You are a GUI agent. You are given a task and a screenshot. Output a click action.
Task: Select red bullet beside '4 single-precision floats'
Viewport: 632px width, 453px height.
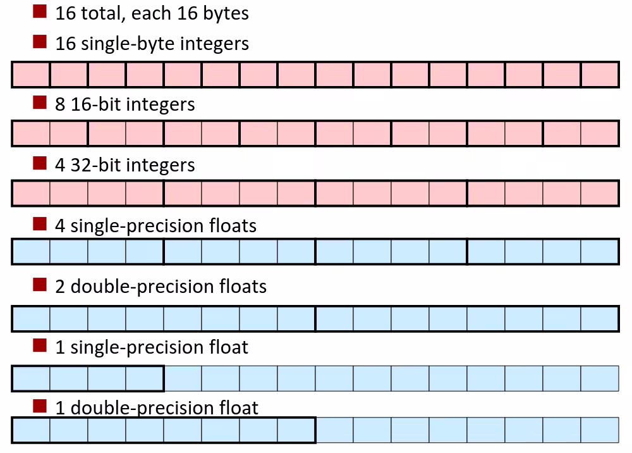tap(40, 224)
